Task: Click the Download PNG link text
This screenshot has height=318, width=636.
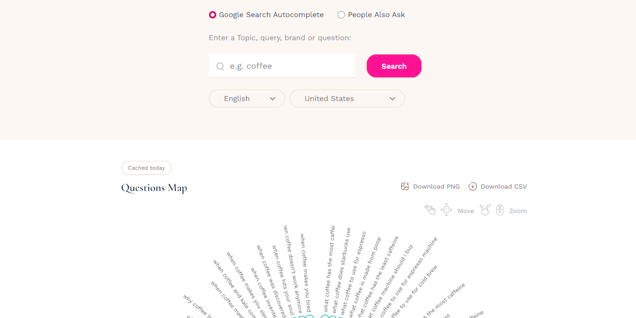Action: click(437, 186)
